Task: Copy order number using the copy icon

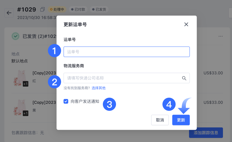Action: click(42, 9)
